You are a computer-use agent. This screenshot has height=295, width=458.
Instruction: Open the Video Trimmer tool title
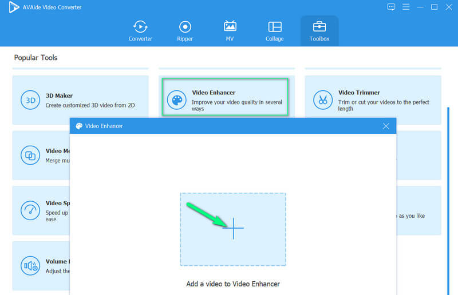(359, 93)
